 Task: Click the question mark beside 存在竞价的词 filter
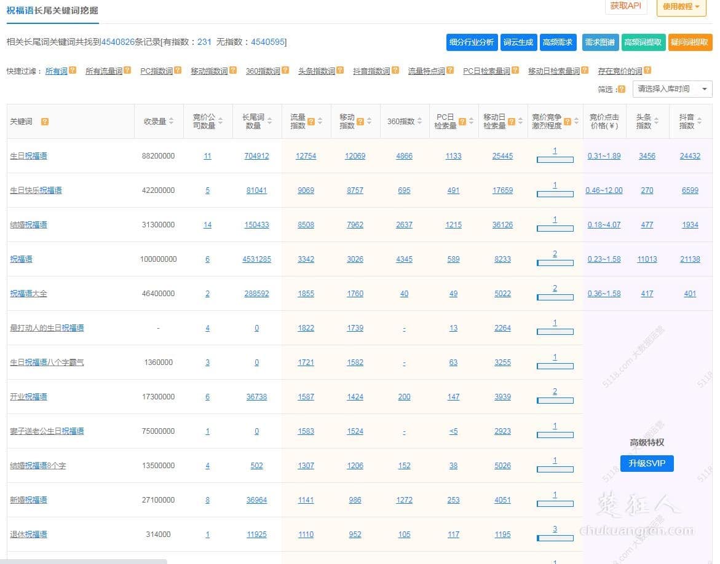tap(647, 70)
